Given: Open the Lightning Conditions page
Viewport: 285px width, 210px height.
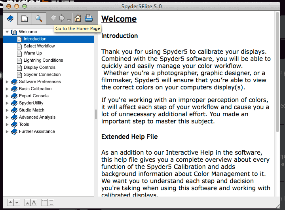Looking at the screenshot, I should click(43, 60).
